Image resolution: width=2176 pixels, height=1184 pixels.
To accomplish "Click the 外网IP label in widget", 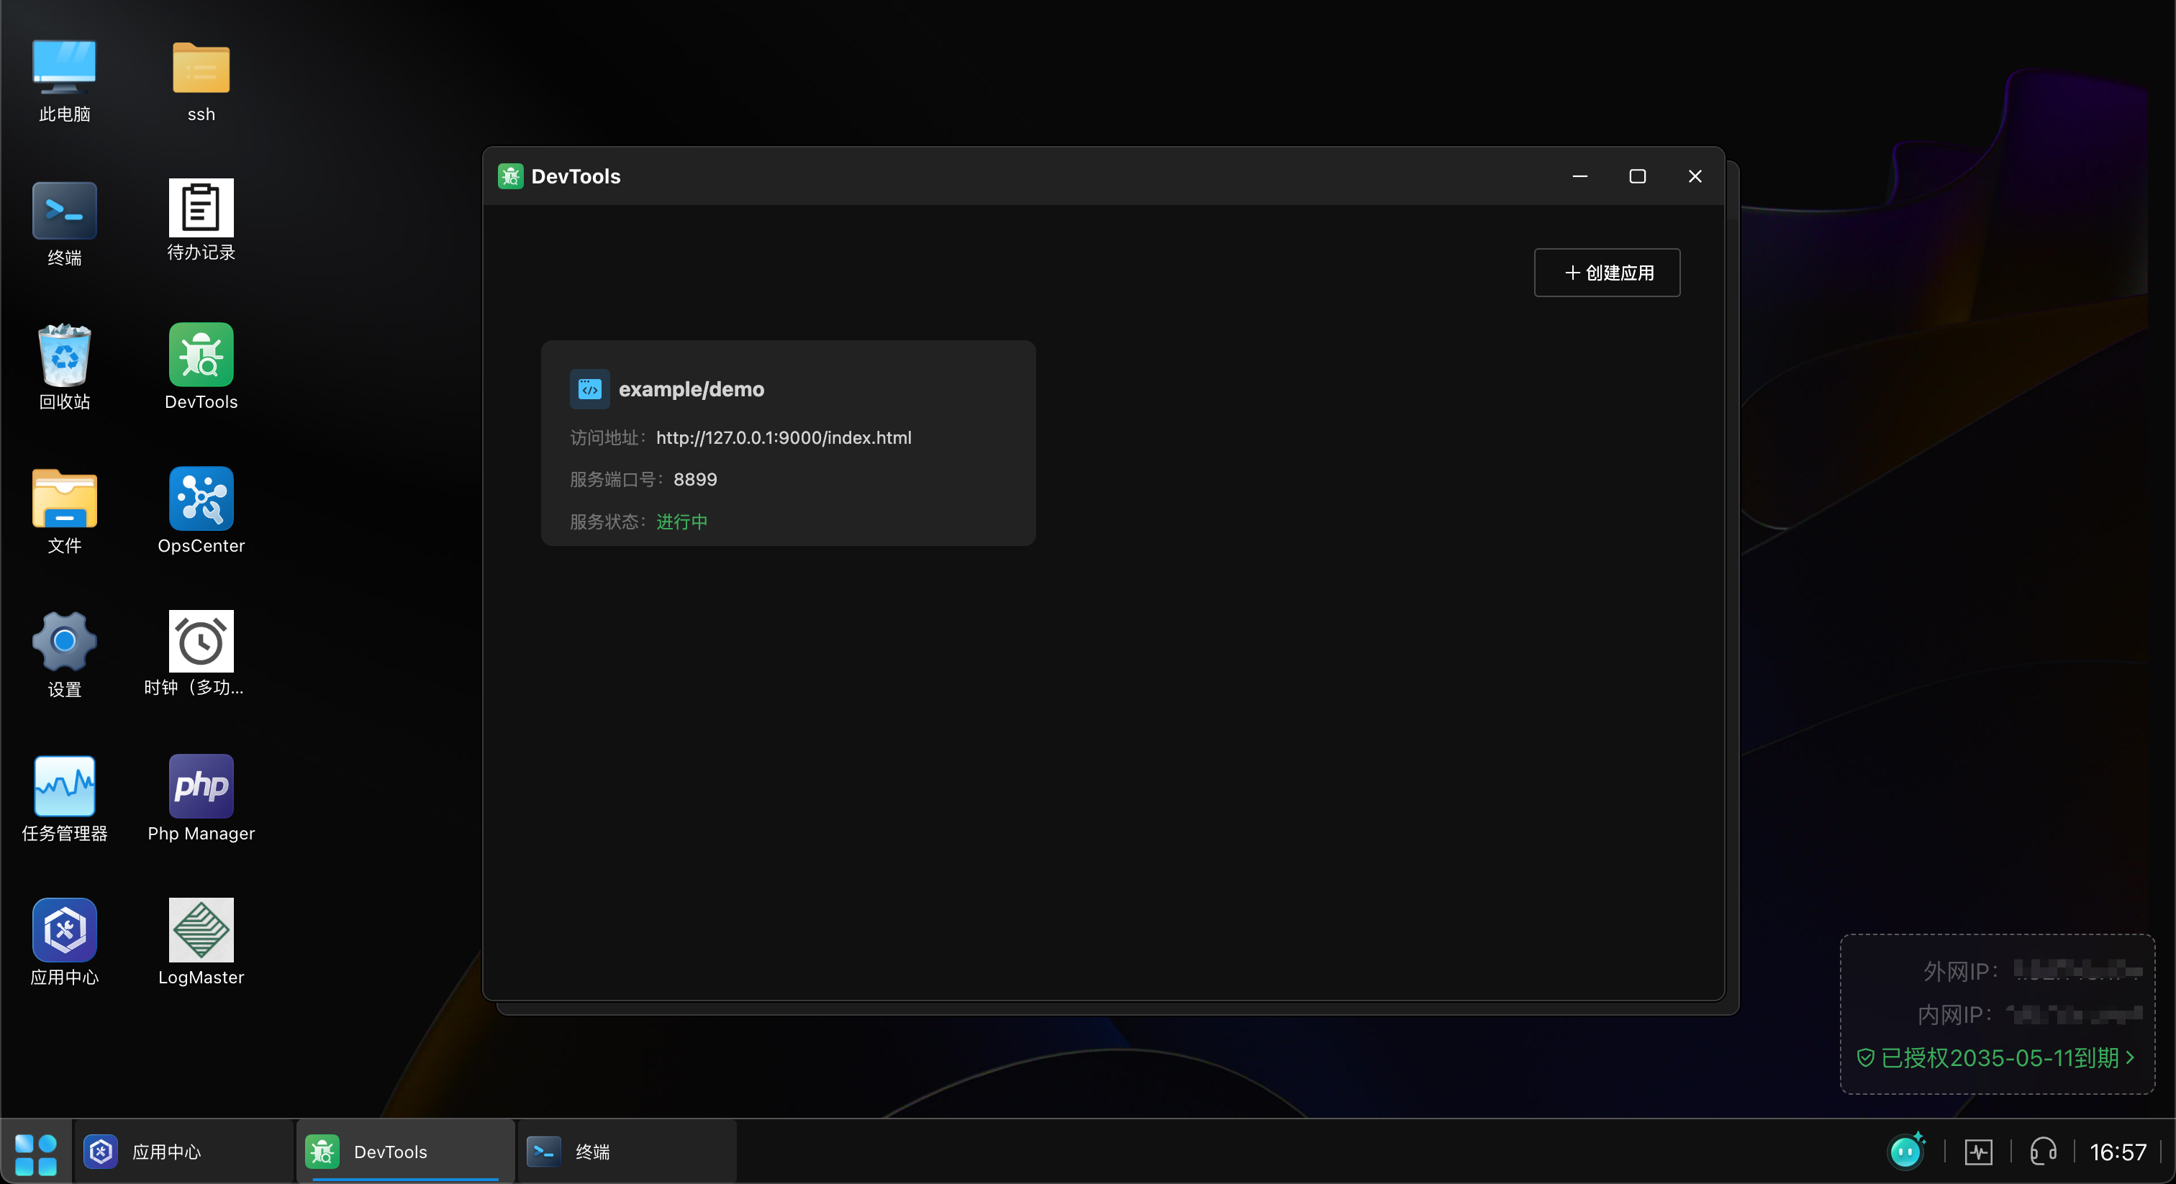I will click(1962, 972).
